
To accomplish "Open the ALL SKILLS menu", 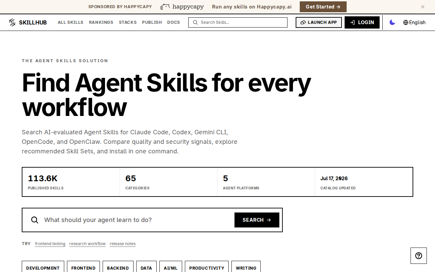I will [70, 22].
